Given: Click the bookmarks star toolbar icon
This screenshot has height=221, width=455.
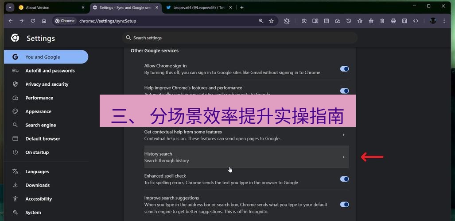Looking at the screenshot, I should [x=360, y=21].
